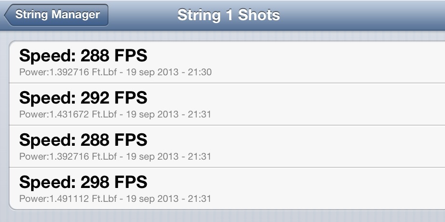Choose the 288 FPS shot recorded at 21:31
Image resolution: width=445 pixels, height=222 pixels.
(225, 146)
